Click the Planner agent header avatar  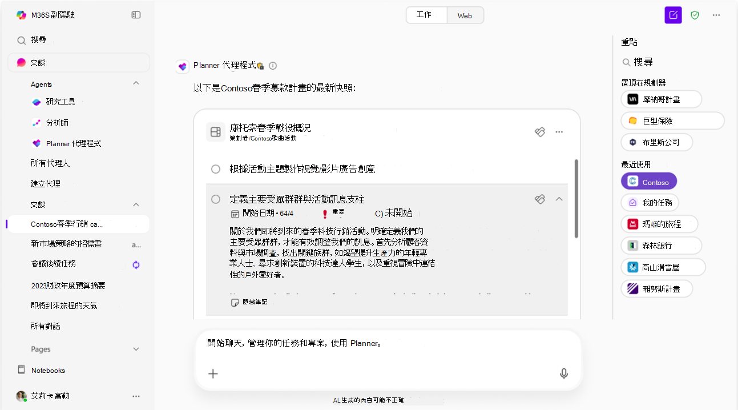pos(182,66)
